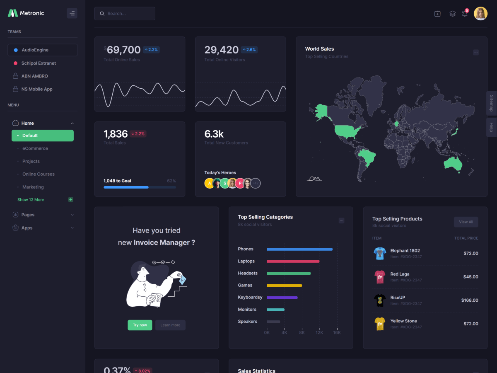Collapse the Home menu section
Viewport: 497px width, 373px height.
pos(72,123)
